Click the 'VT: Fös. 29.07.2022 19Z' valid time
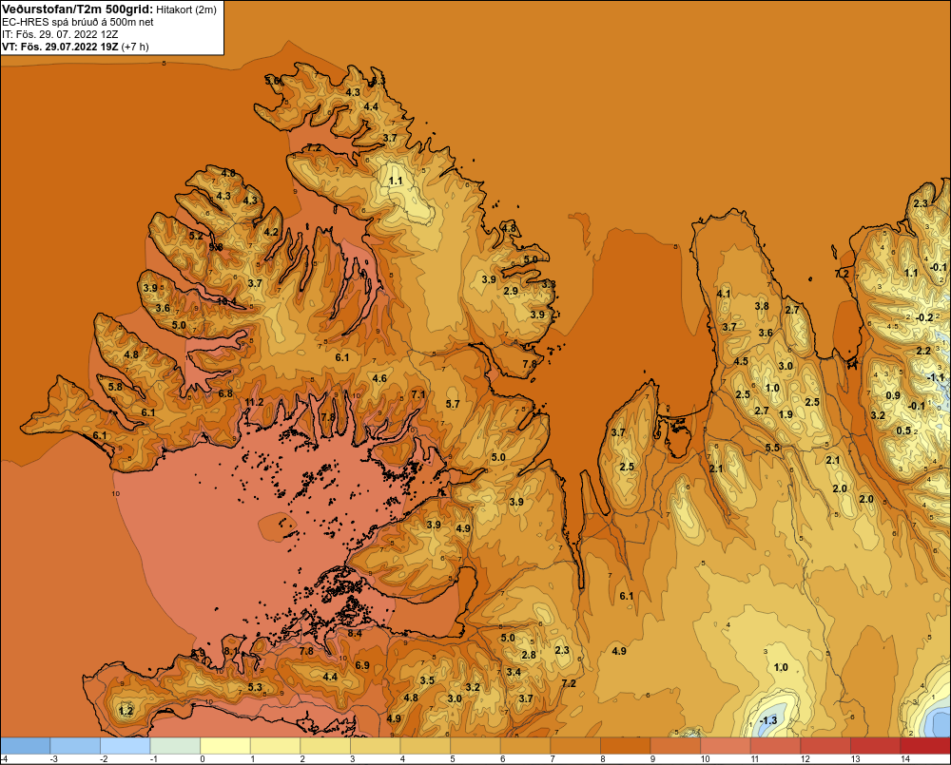 tap(60, 47)
